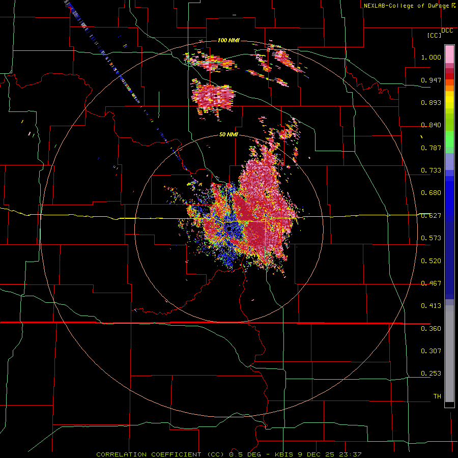Viewport: 458px width, 458px height.
Task: Click the 0.840 legend value
Action: pyautogui.click(x=431, y=125)
